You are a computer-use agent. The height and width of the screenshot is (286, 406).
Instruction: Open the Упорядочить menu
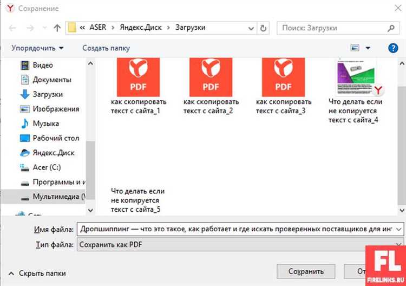pyautogui.click(x=37, y=48)
